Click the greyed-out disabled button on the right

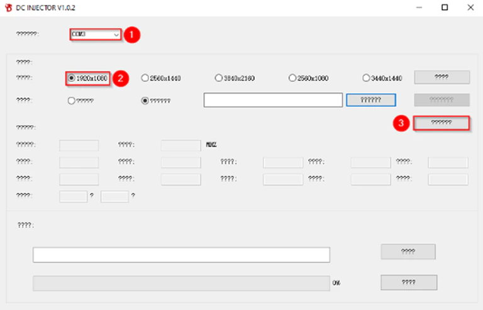(441, 100)
